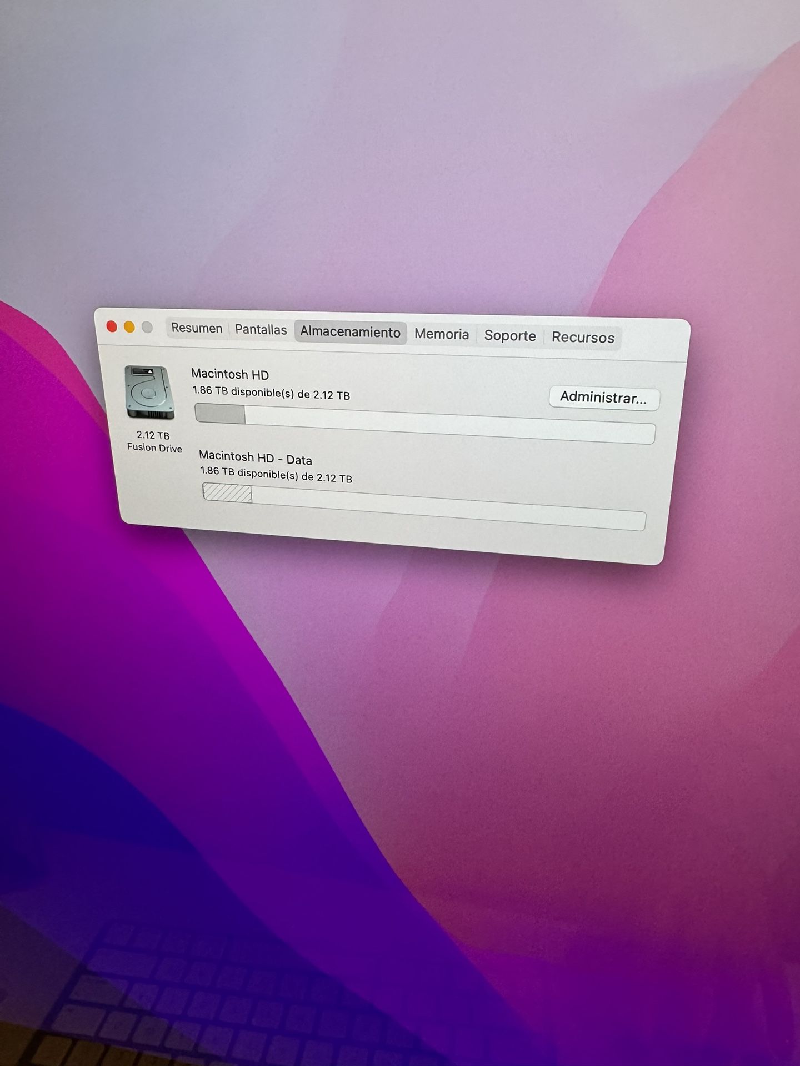
Task: Go to the Memoria tab
Action: [x=442, y=334]
